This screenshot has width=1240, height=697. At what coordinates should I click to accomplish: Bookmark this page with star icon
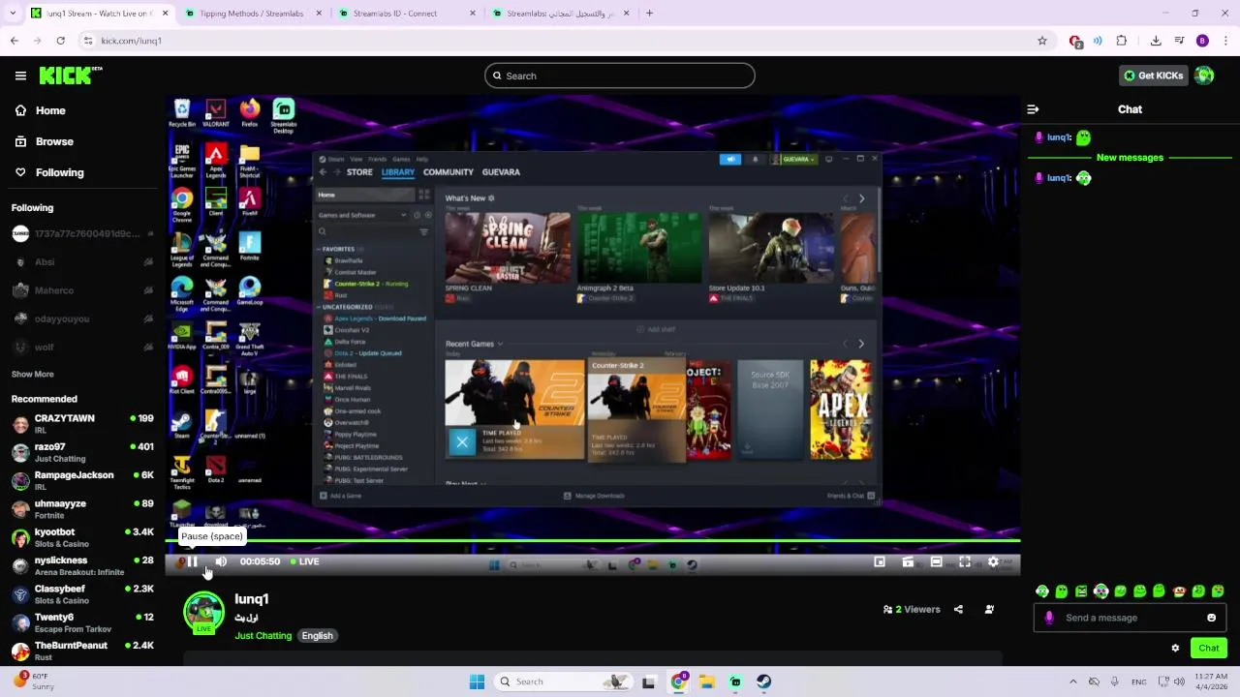pyautogui.click(x=1042, y=41)
